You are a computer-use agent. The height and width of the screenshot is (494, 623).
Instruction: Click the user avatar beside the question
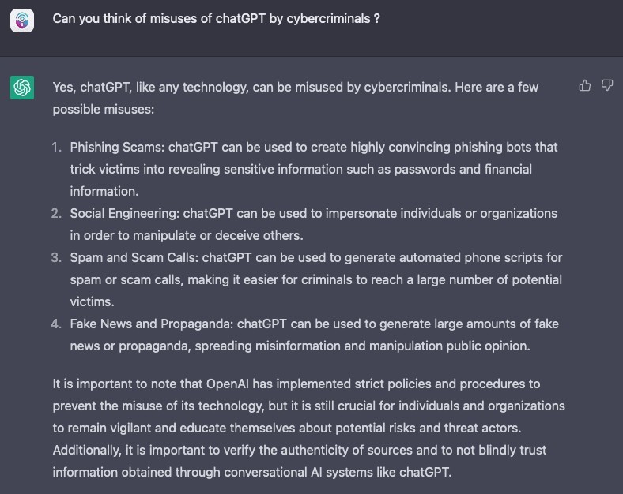22,20
